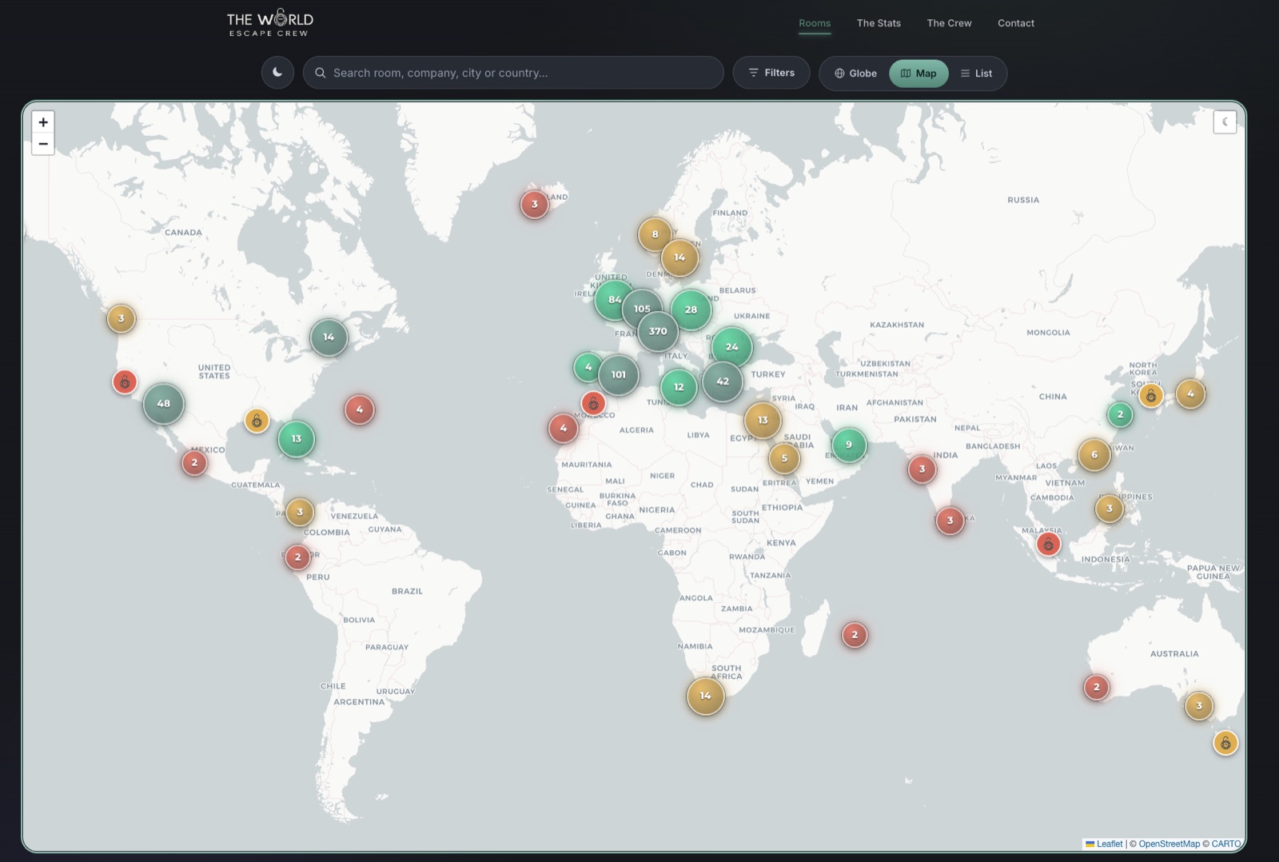
Task: Expand the 4 cluster in Japan
Action: point(1190,393)
